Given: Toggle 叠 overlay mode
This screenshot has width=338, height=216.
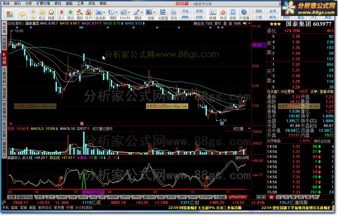Looking at the screenshot, I should point(225,23).
